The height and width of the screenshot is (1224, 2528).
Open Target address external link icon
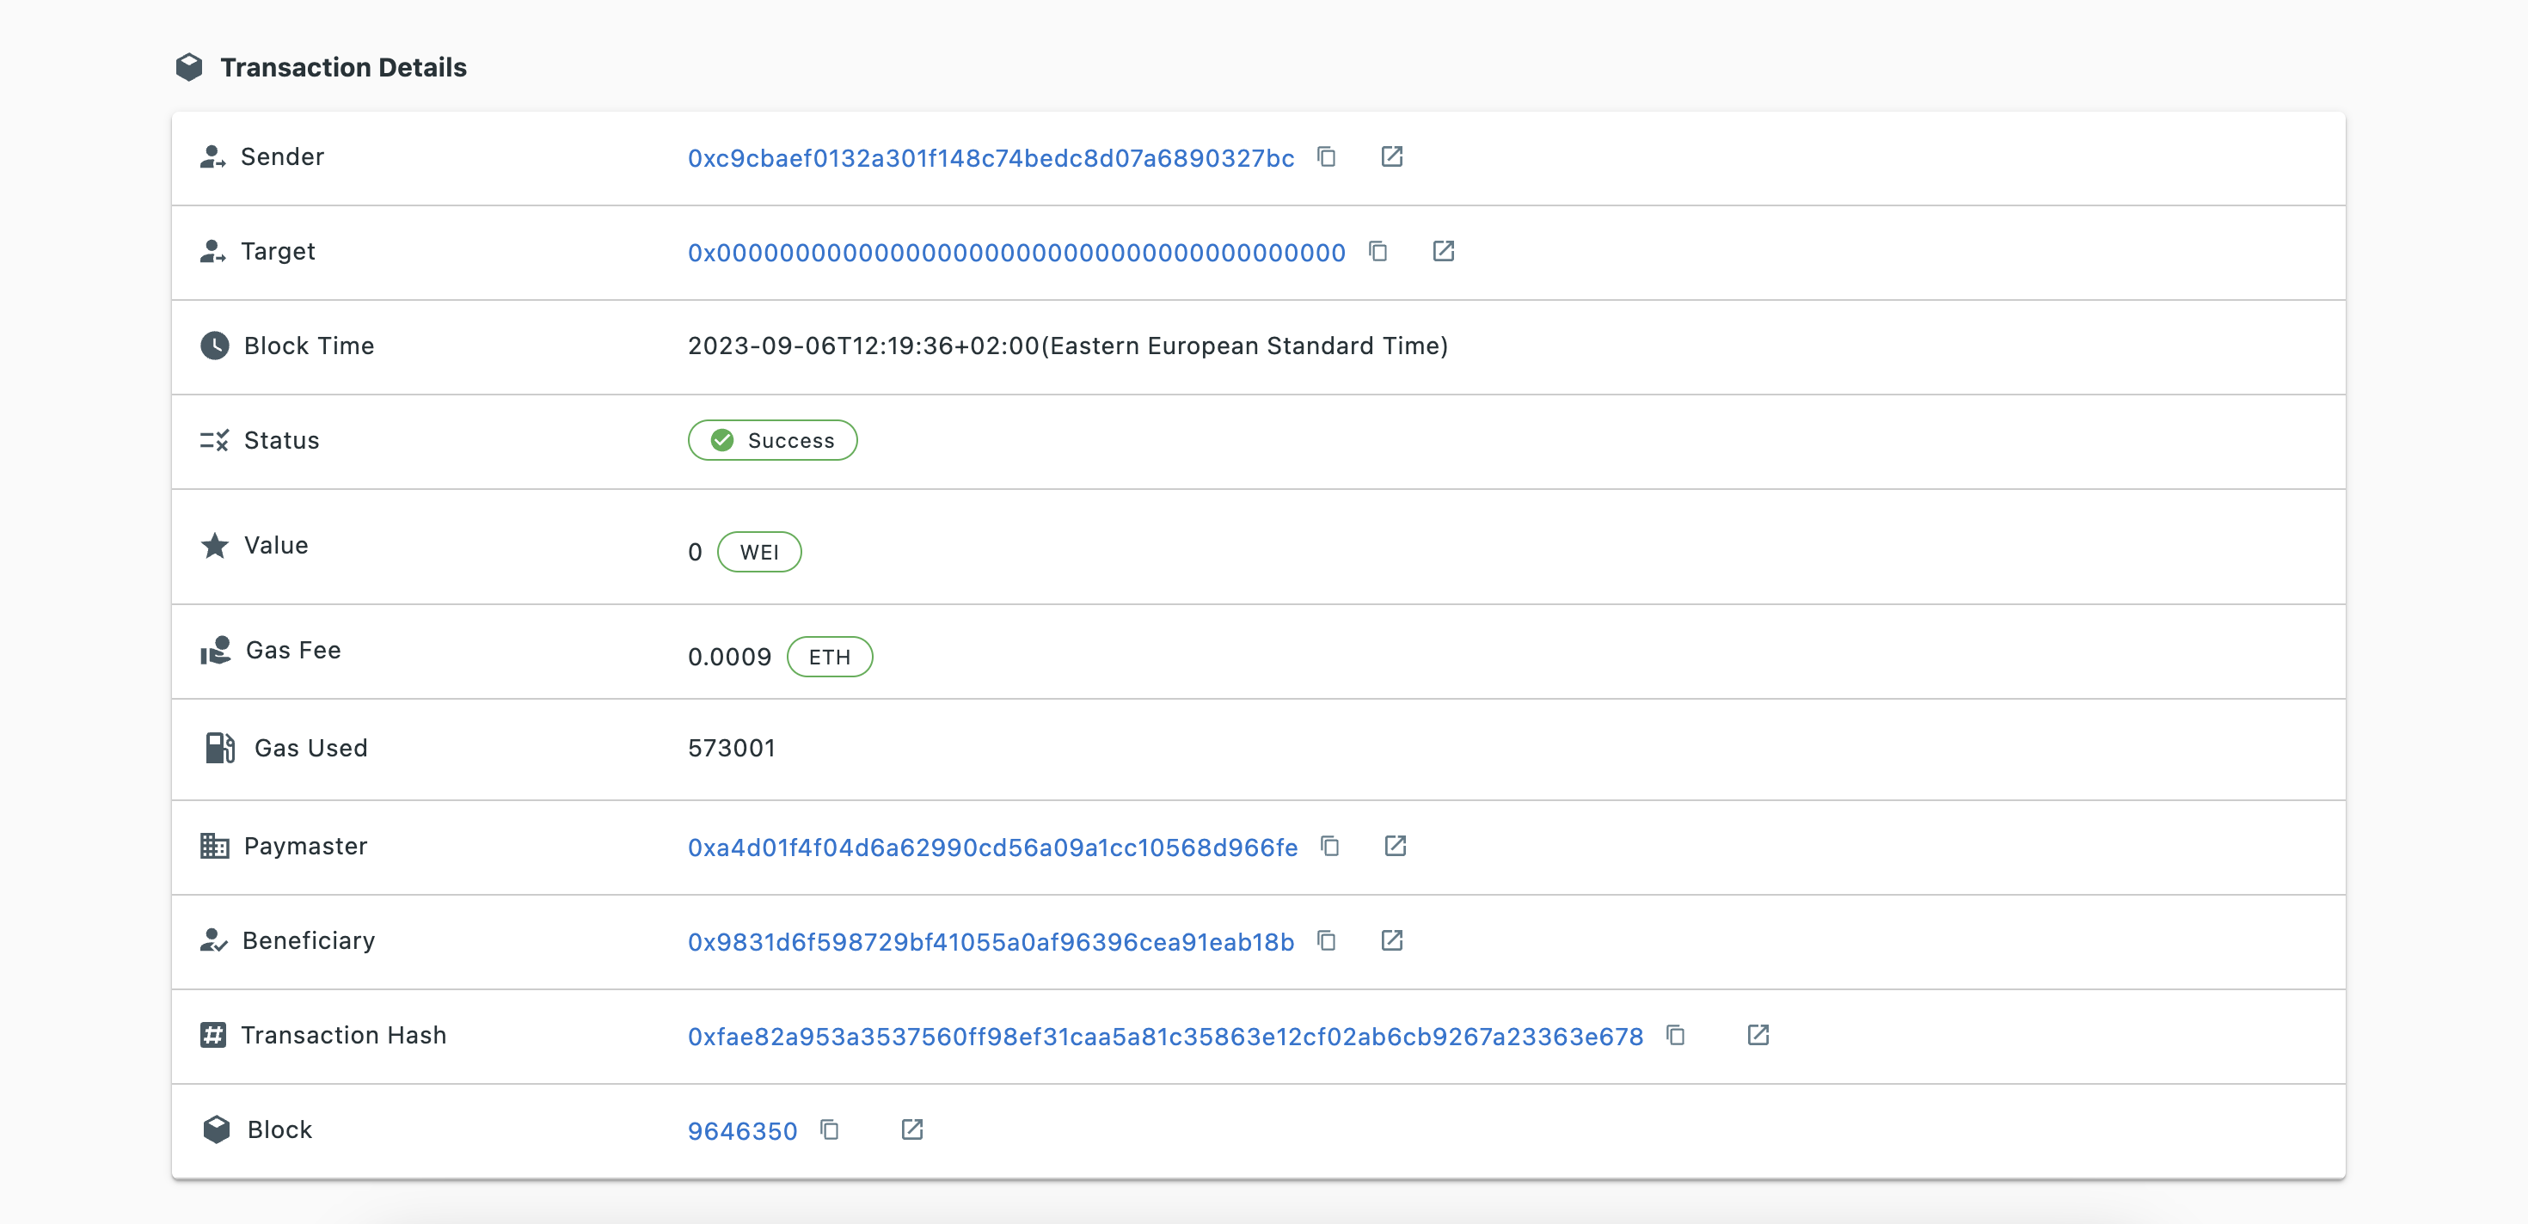pyautogui.click(x=1443, y=251)
